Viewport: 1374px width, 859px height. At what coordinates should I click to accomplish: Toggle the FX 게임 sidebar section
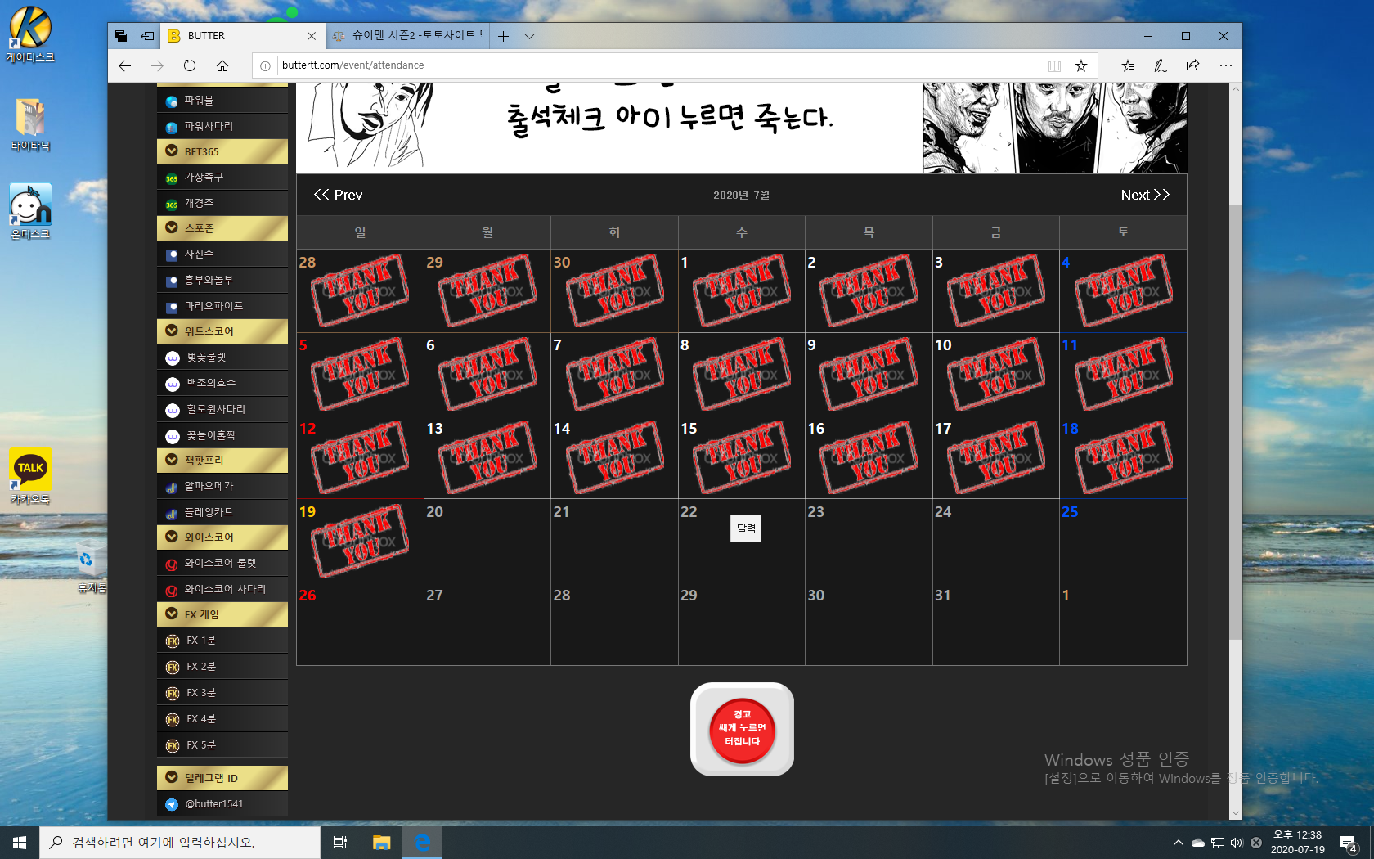click(222, 614)
